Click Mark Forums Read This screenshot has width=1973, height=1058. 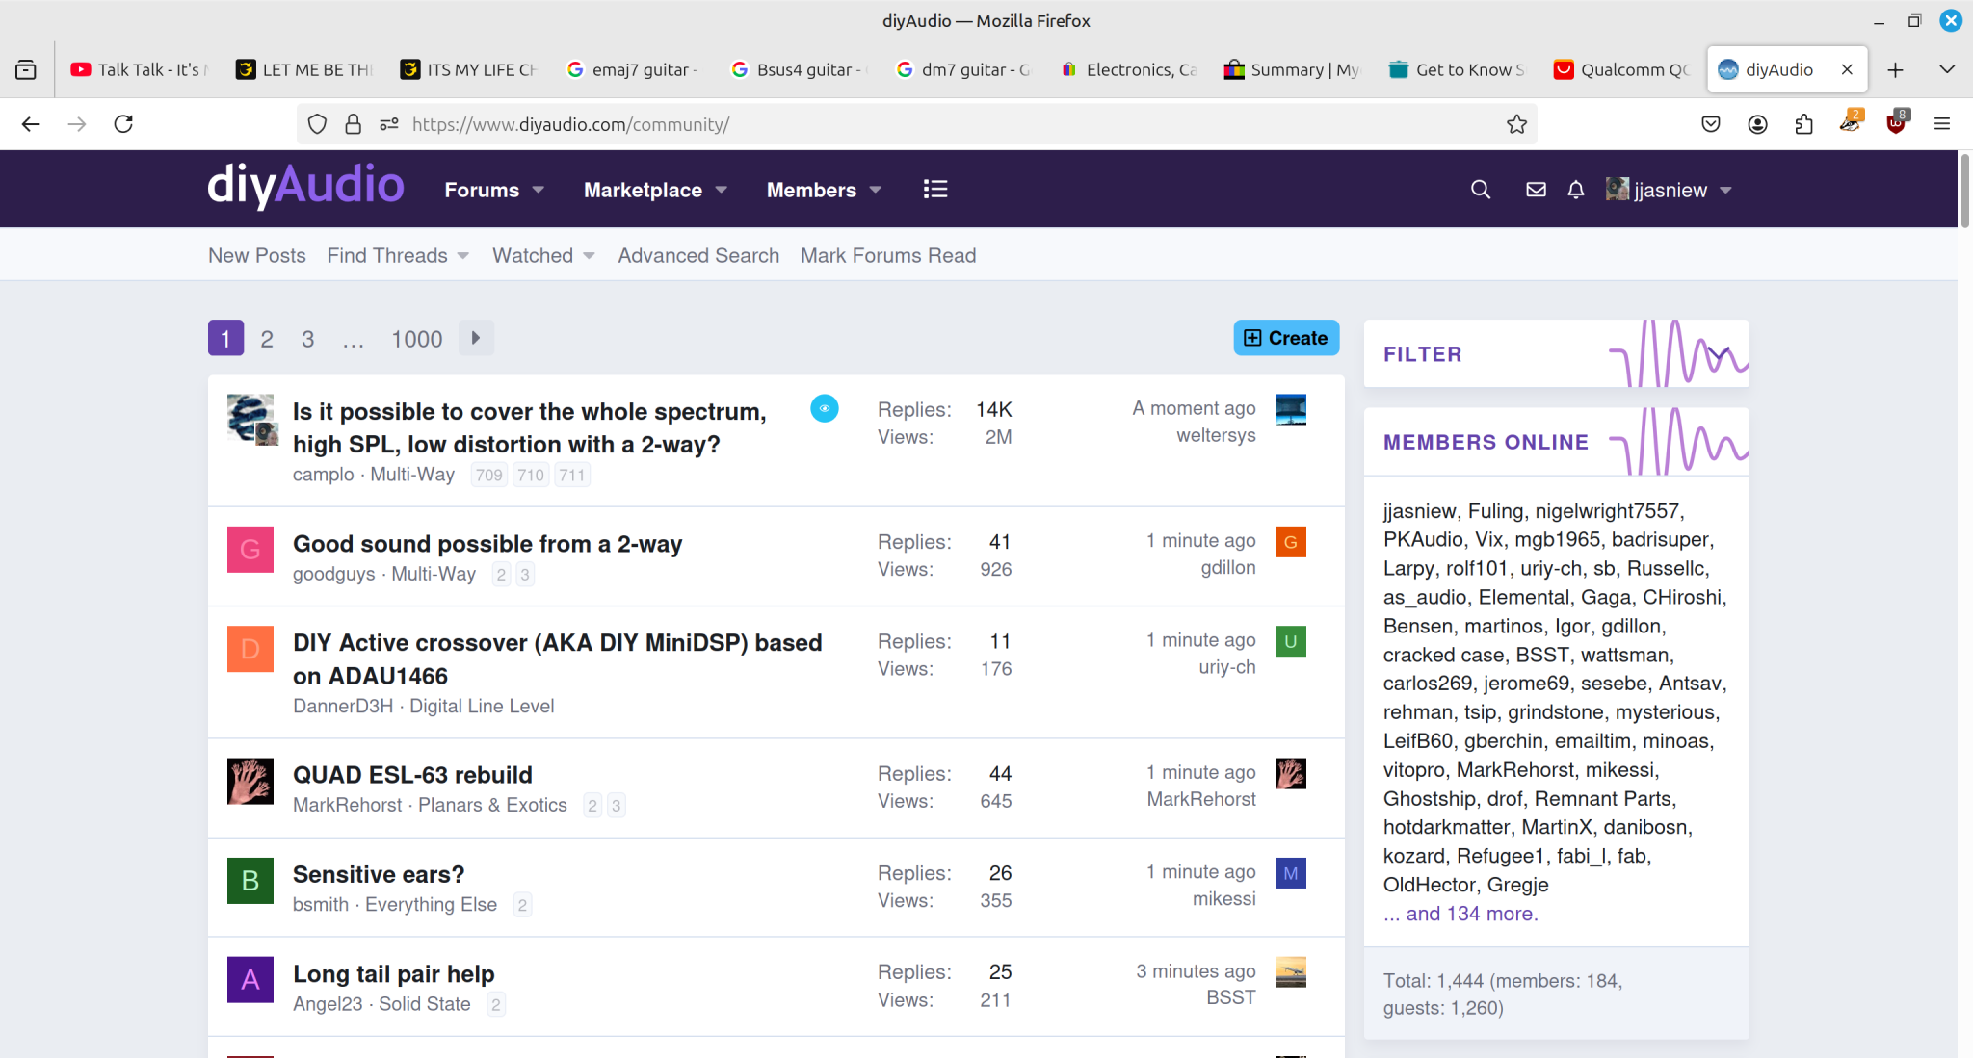888,255
